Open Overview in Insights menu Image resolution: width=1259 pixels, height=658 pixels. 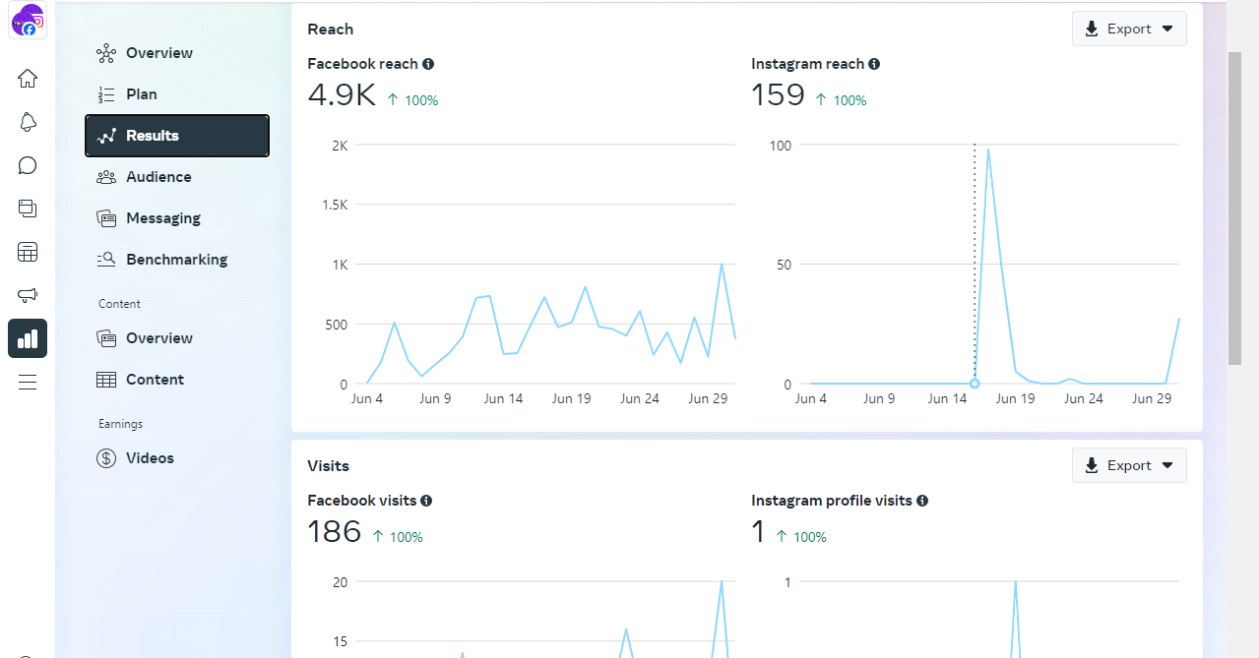pyautogui.click(x=177, y=53)
